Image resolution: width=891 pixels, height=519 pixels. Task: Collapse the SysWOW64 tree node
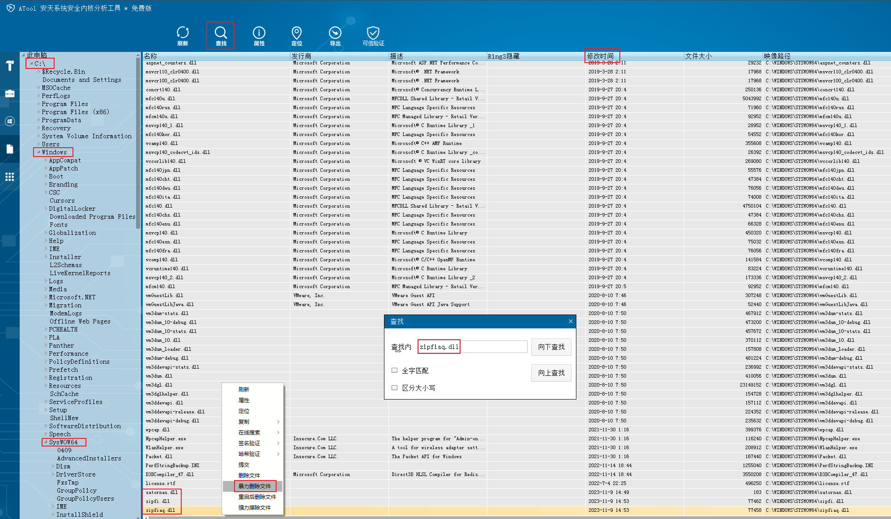[x=46, y=442]
